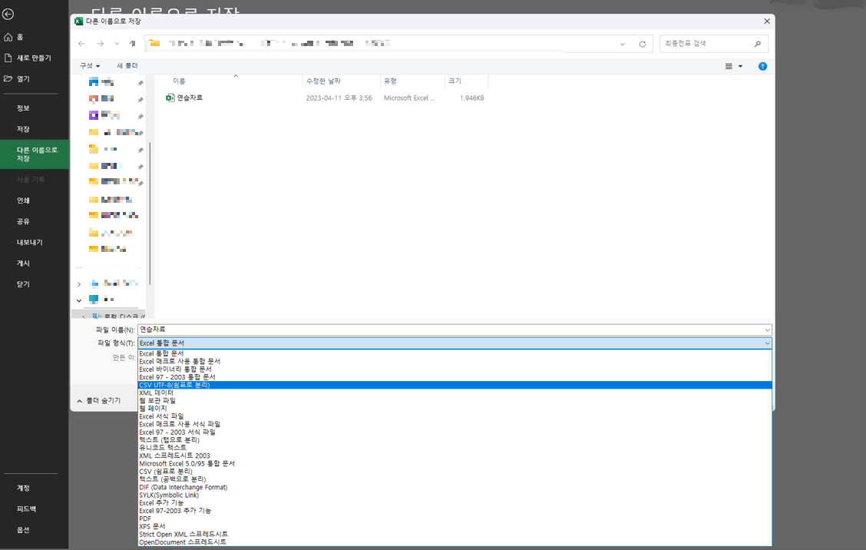
Task: Choose DIF (Data Interchange Format)
Action: pyautogui.click(x=454, y=488)
